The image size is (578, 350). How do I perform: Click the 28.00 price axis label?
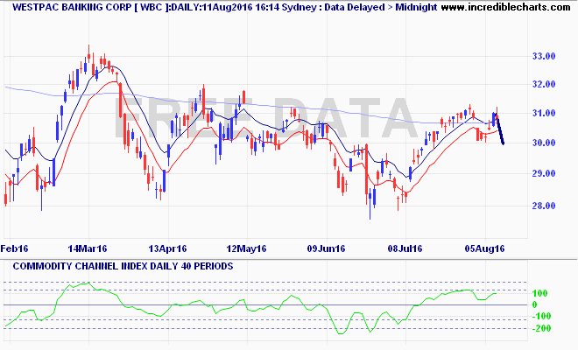click(x=545, y=206)
